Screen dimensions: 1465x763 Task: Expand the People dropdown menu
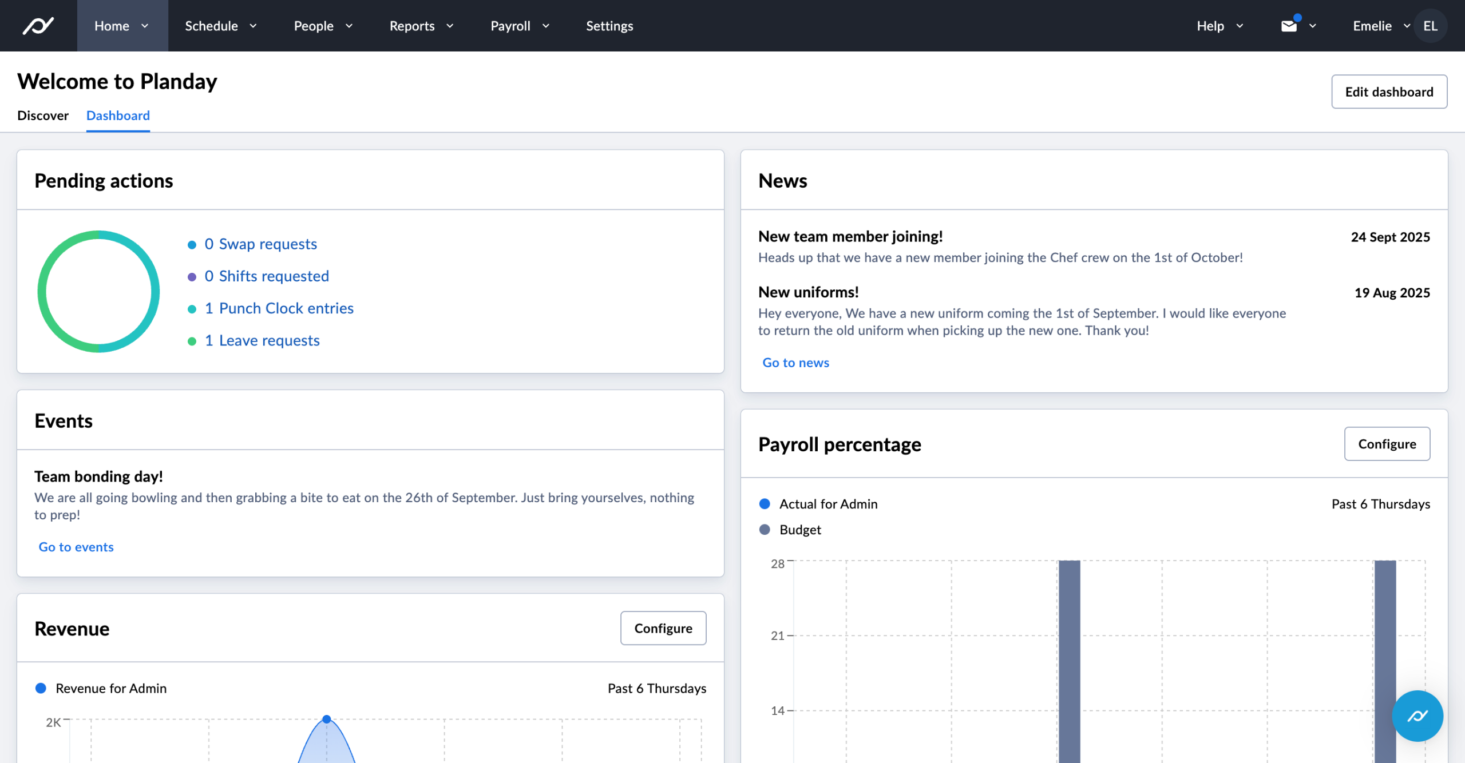point(323,26)
